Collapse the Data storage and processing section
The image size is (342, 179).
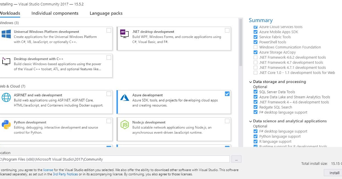pyautogui.click(x=250, y=82)
